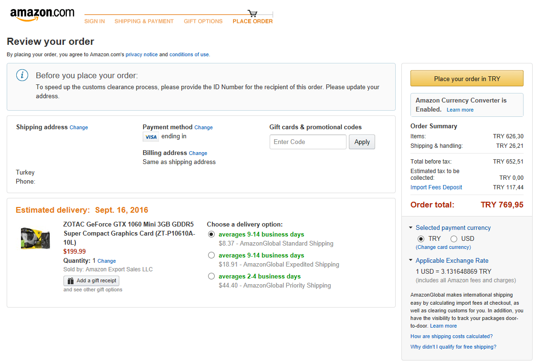Click the Amazon.com logo
Image resolution: width=535 pixels, height=361 pixels.
(42, 15)
